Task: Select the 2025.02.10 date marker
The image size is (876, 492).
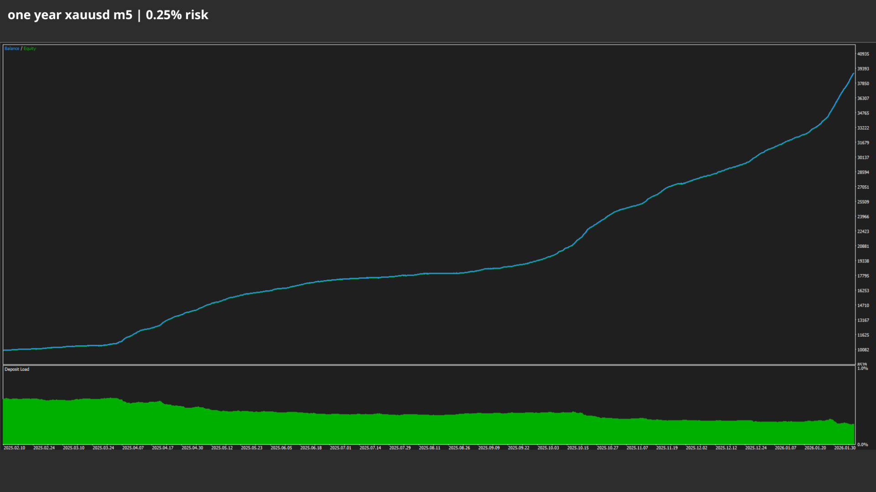Action: 14,448
